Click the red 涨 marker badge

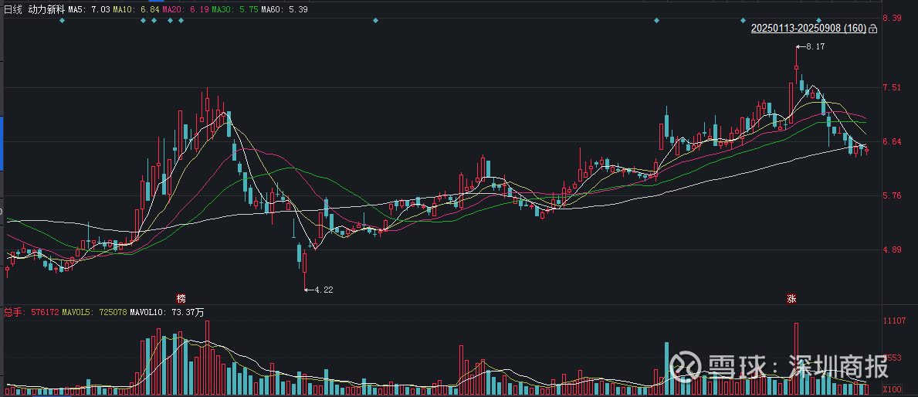point(791,299)
